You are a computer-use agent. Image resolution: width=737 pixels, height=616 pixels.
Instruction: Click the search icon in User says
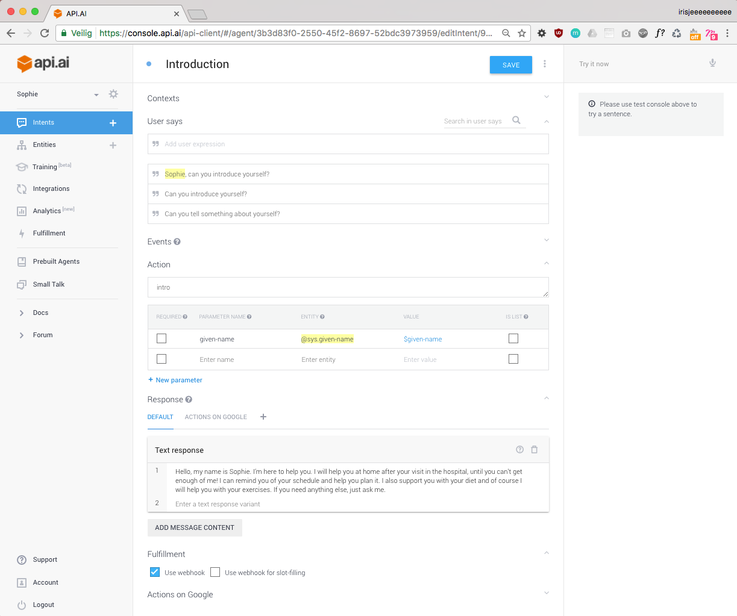click(x=516, y=120)
